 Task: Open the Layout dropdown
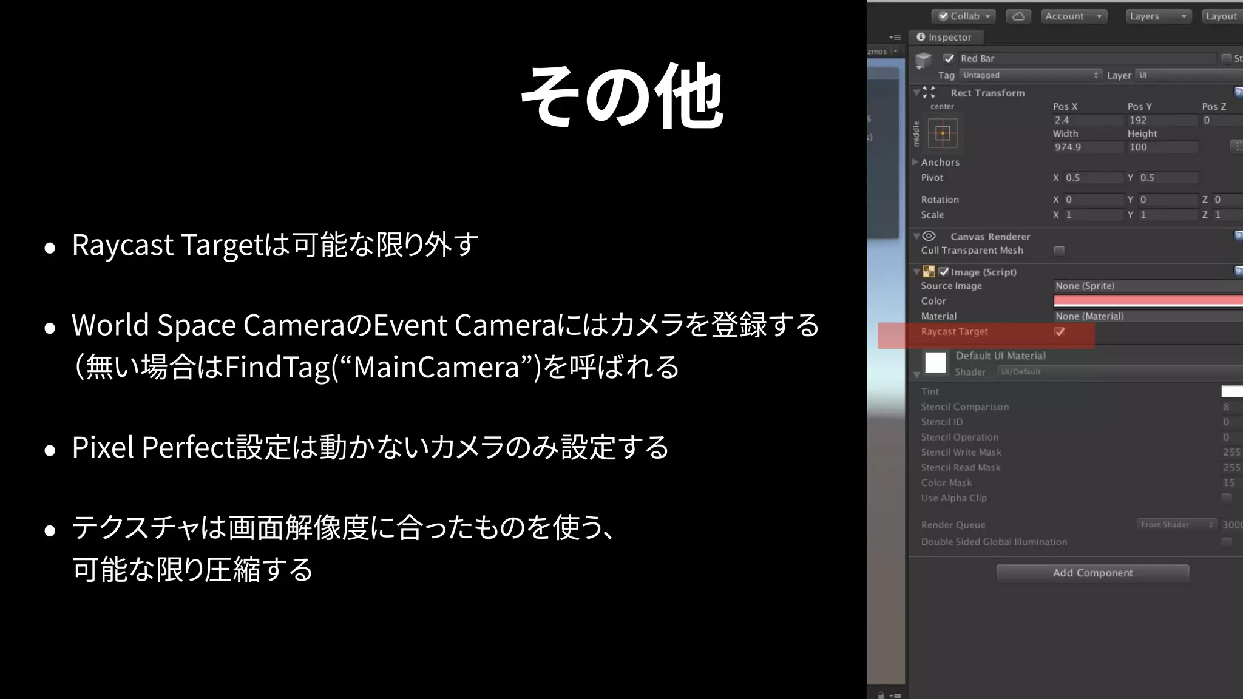(x=1222, y=16)
